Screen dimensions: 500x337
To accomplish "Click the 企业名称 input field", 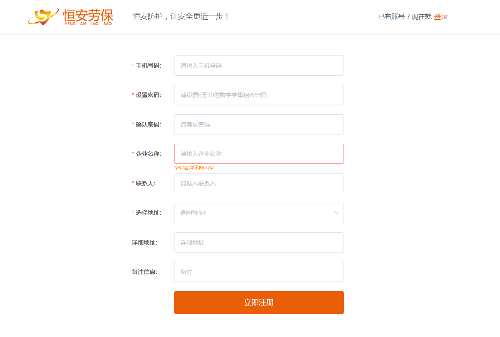I will 259,154.
